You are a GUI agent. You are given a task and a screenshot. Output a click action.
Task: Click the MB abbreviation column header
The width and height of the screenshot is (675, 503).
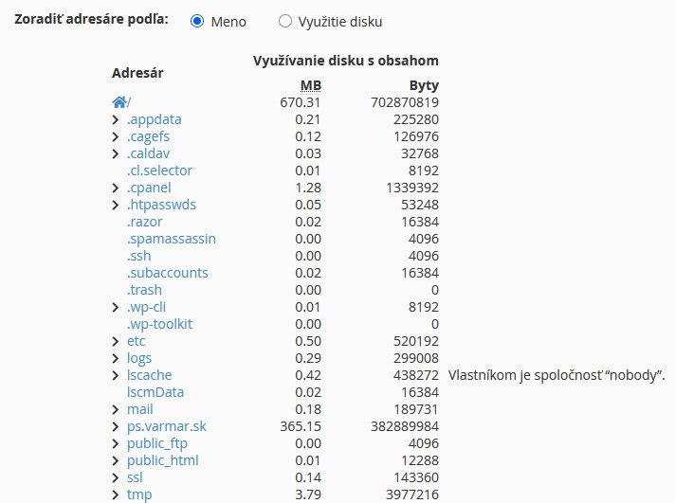[x=311, y=85]
